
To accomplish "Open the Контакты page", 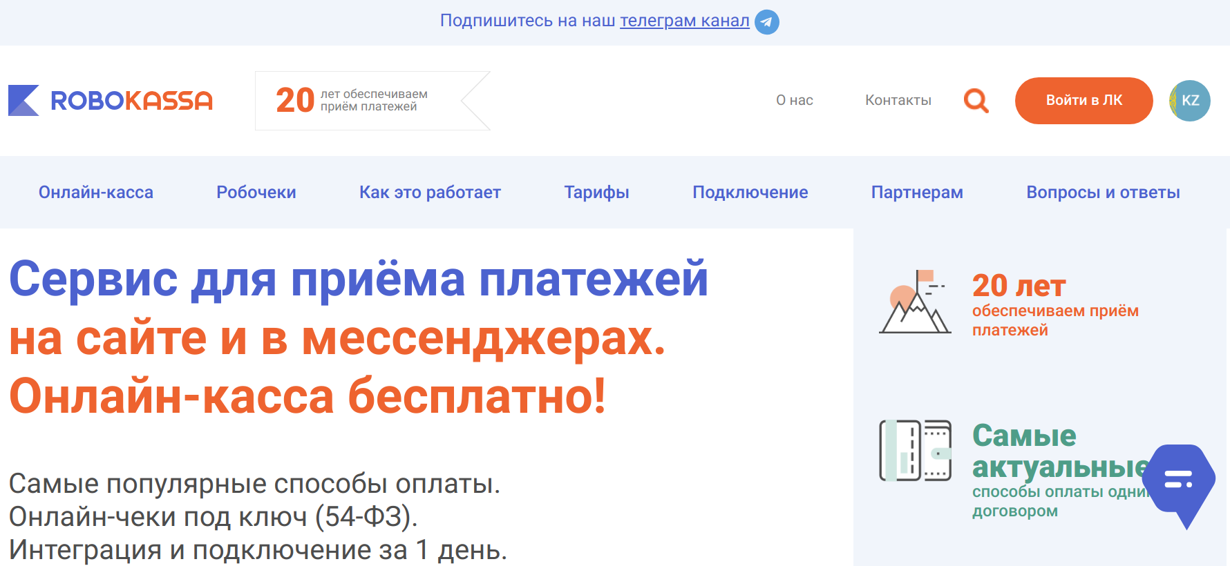I will (x=898, y=100).
